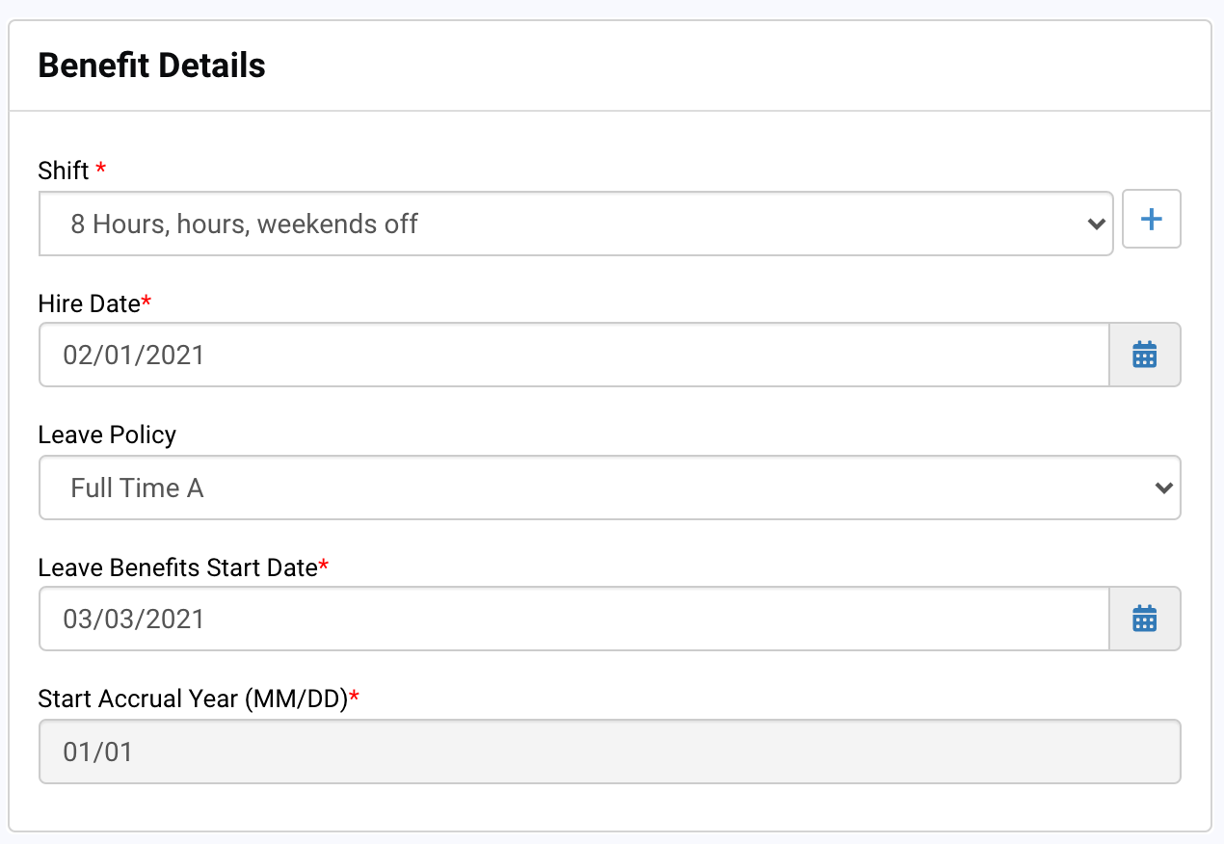This screenshot has height=844, width=1224.
Task: Click the Leave Benefits Start Date label
Action: 178,567
